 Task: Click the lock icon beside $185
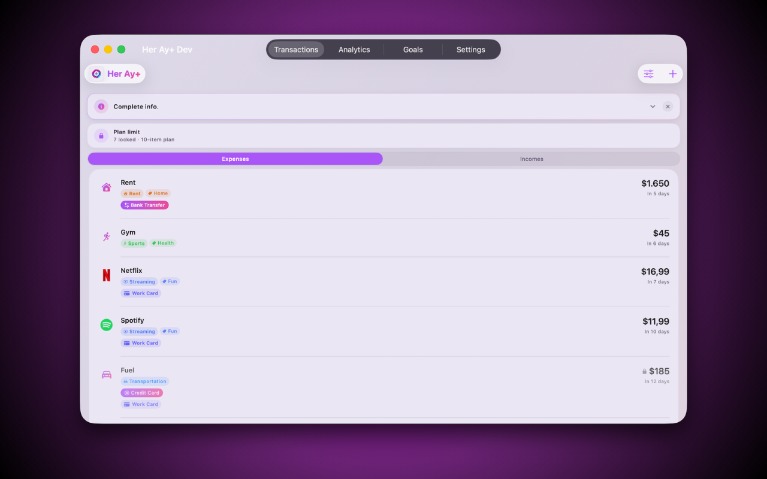point(645,371)
